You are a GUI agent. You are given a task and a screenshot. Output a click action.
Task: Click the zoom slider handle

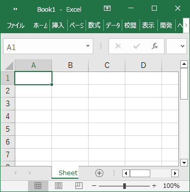click(124, 186)
